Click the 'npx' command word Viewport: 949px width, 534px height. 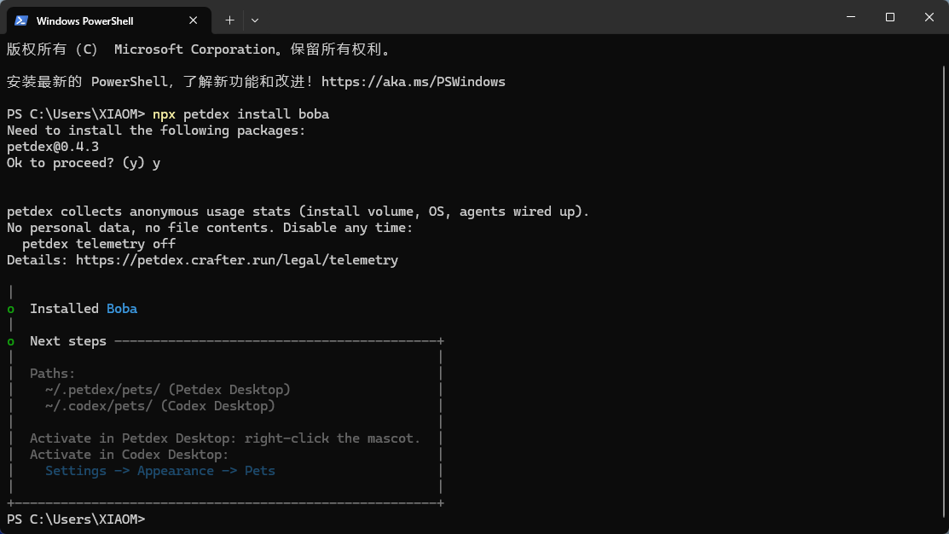click(164, 114)
